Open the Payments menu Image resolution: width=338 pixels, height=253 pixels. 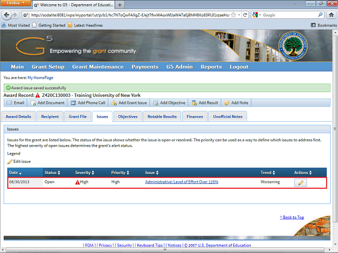point(145,67)
